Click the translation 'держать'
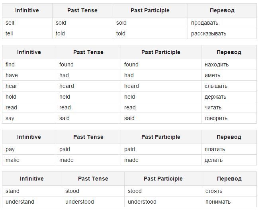 click(x=215, y=97)
